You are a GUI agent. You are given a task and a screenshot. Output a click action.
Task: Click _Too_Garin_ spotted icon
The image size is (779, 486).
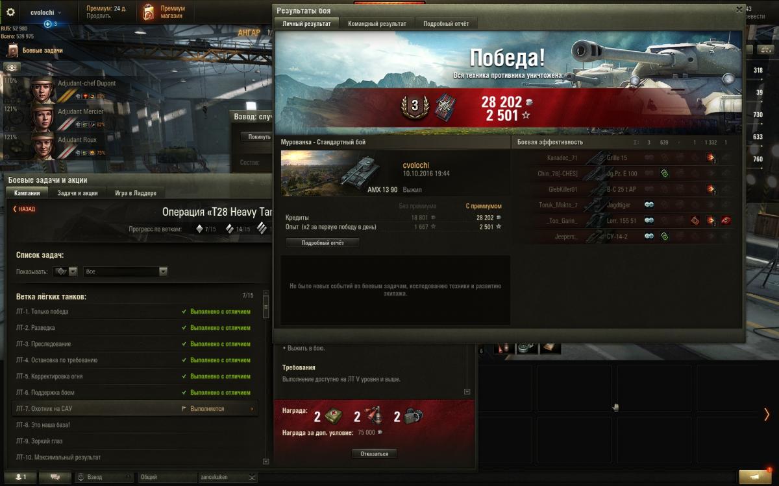pos(649,220)
